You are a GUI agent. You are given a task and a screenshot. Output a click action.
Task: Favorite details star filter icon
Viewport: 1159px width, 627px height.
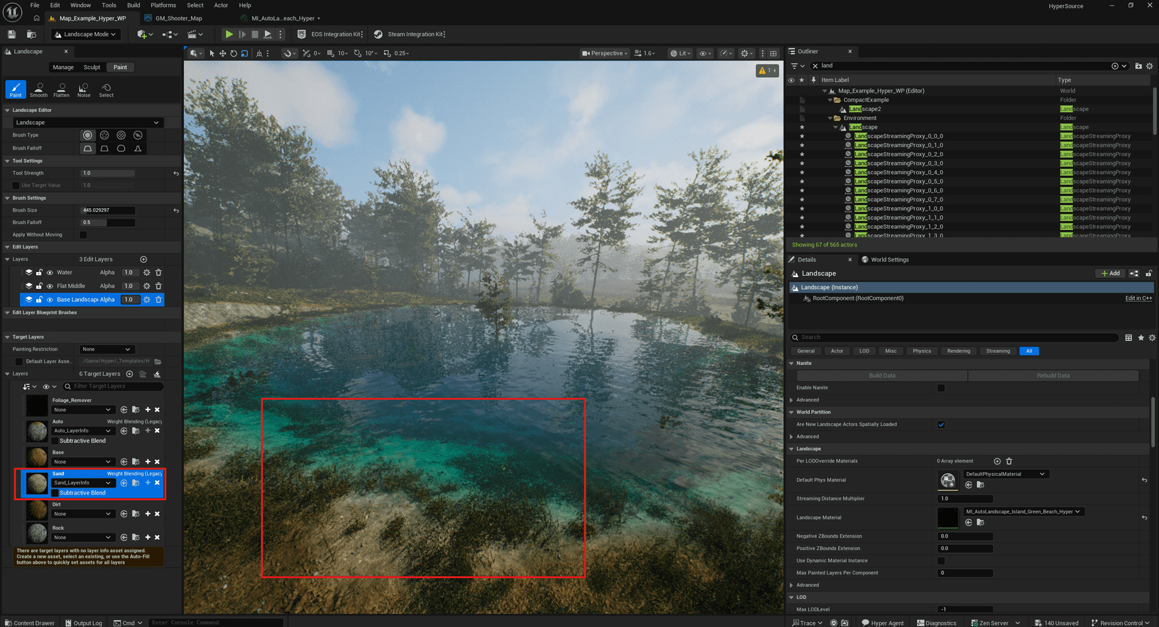pos(1140,337)
